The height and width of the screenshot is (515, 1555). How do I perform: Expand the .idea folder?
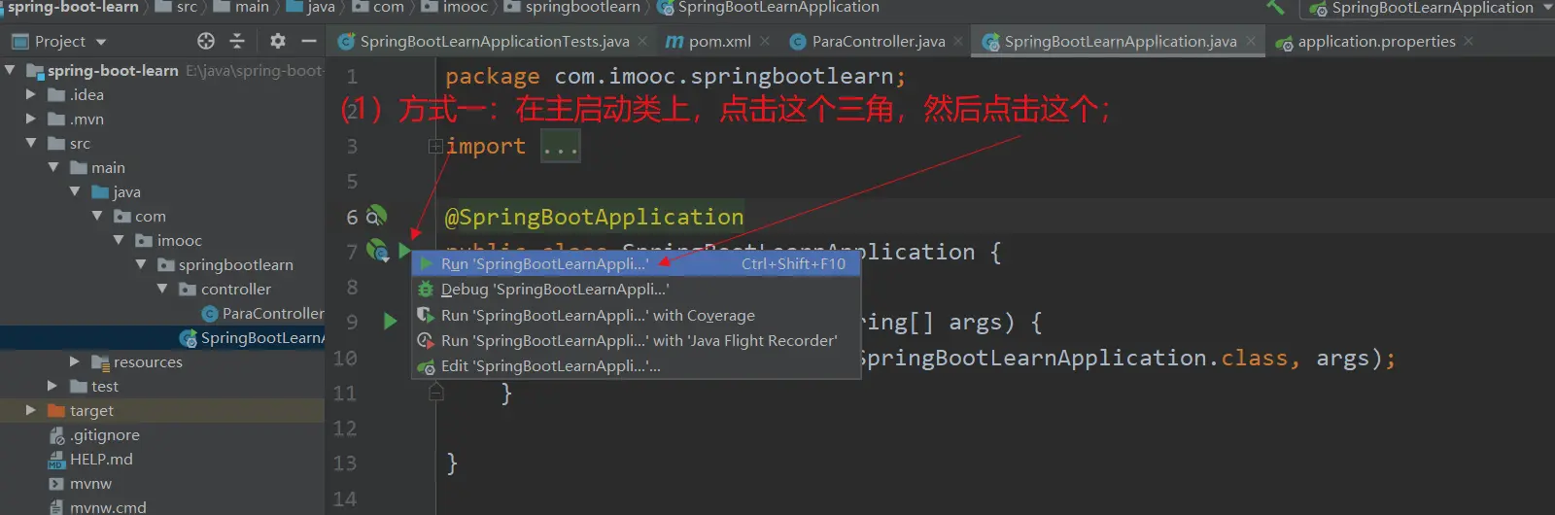point(31,94)
